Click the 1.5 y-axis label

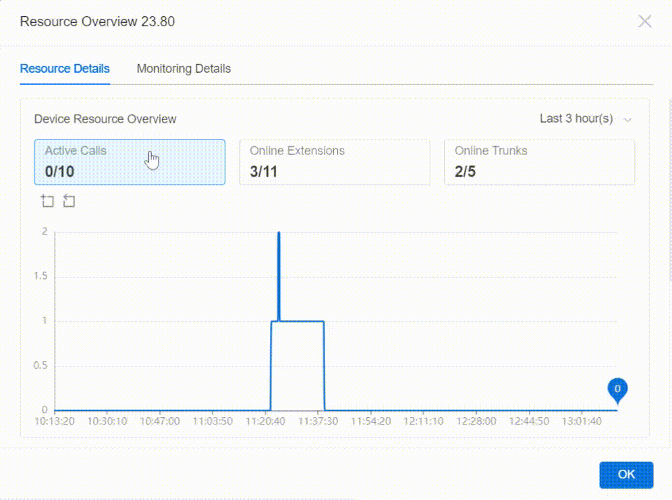coord(41,276)
